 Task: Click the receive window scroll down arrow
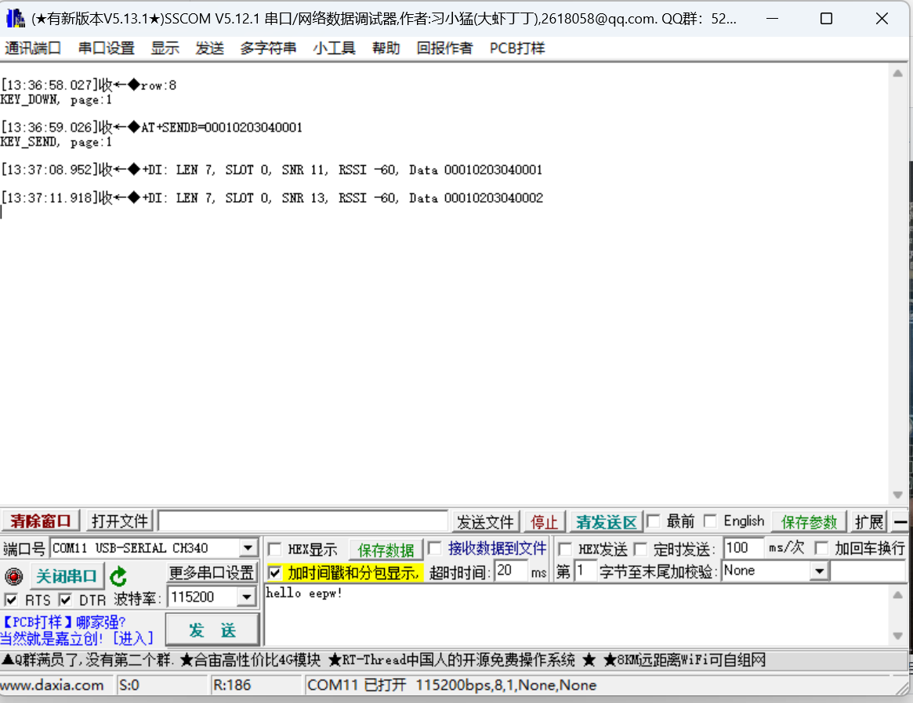coord(898,495)
